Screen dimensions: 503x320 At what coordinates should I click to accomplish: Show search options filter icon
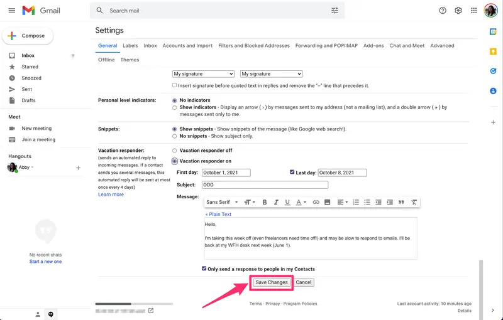[334, 11]
